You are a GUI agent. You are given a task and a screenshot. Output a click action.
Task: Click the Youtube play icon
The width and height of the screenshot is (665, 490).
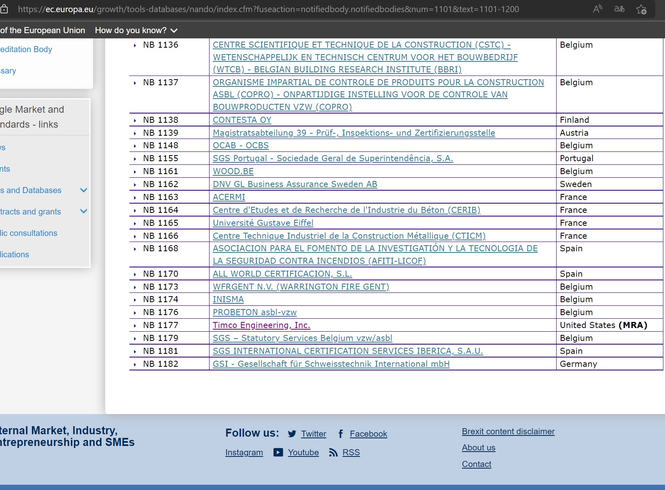pyautogui.click(x=278, y=452)
